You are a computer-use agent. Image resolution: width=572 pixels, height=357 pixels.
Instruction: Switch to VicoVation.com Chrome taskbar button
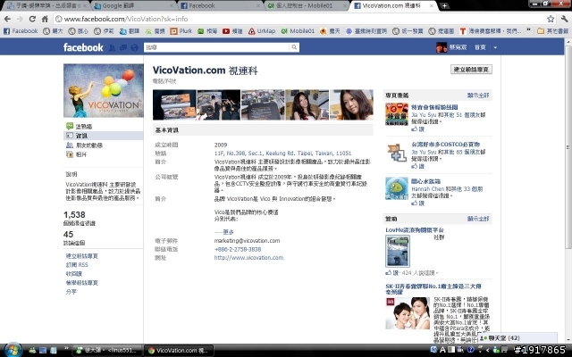[179, 351]
